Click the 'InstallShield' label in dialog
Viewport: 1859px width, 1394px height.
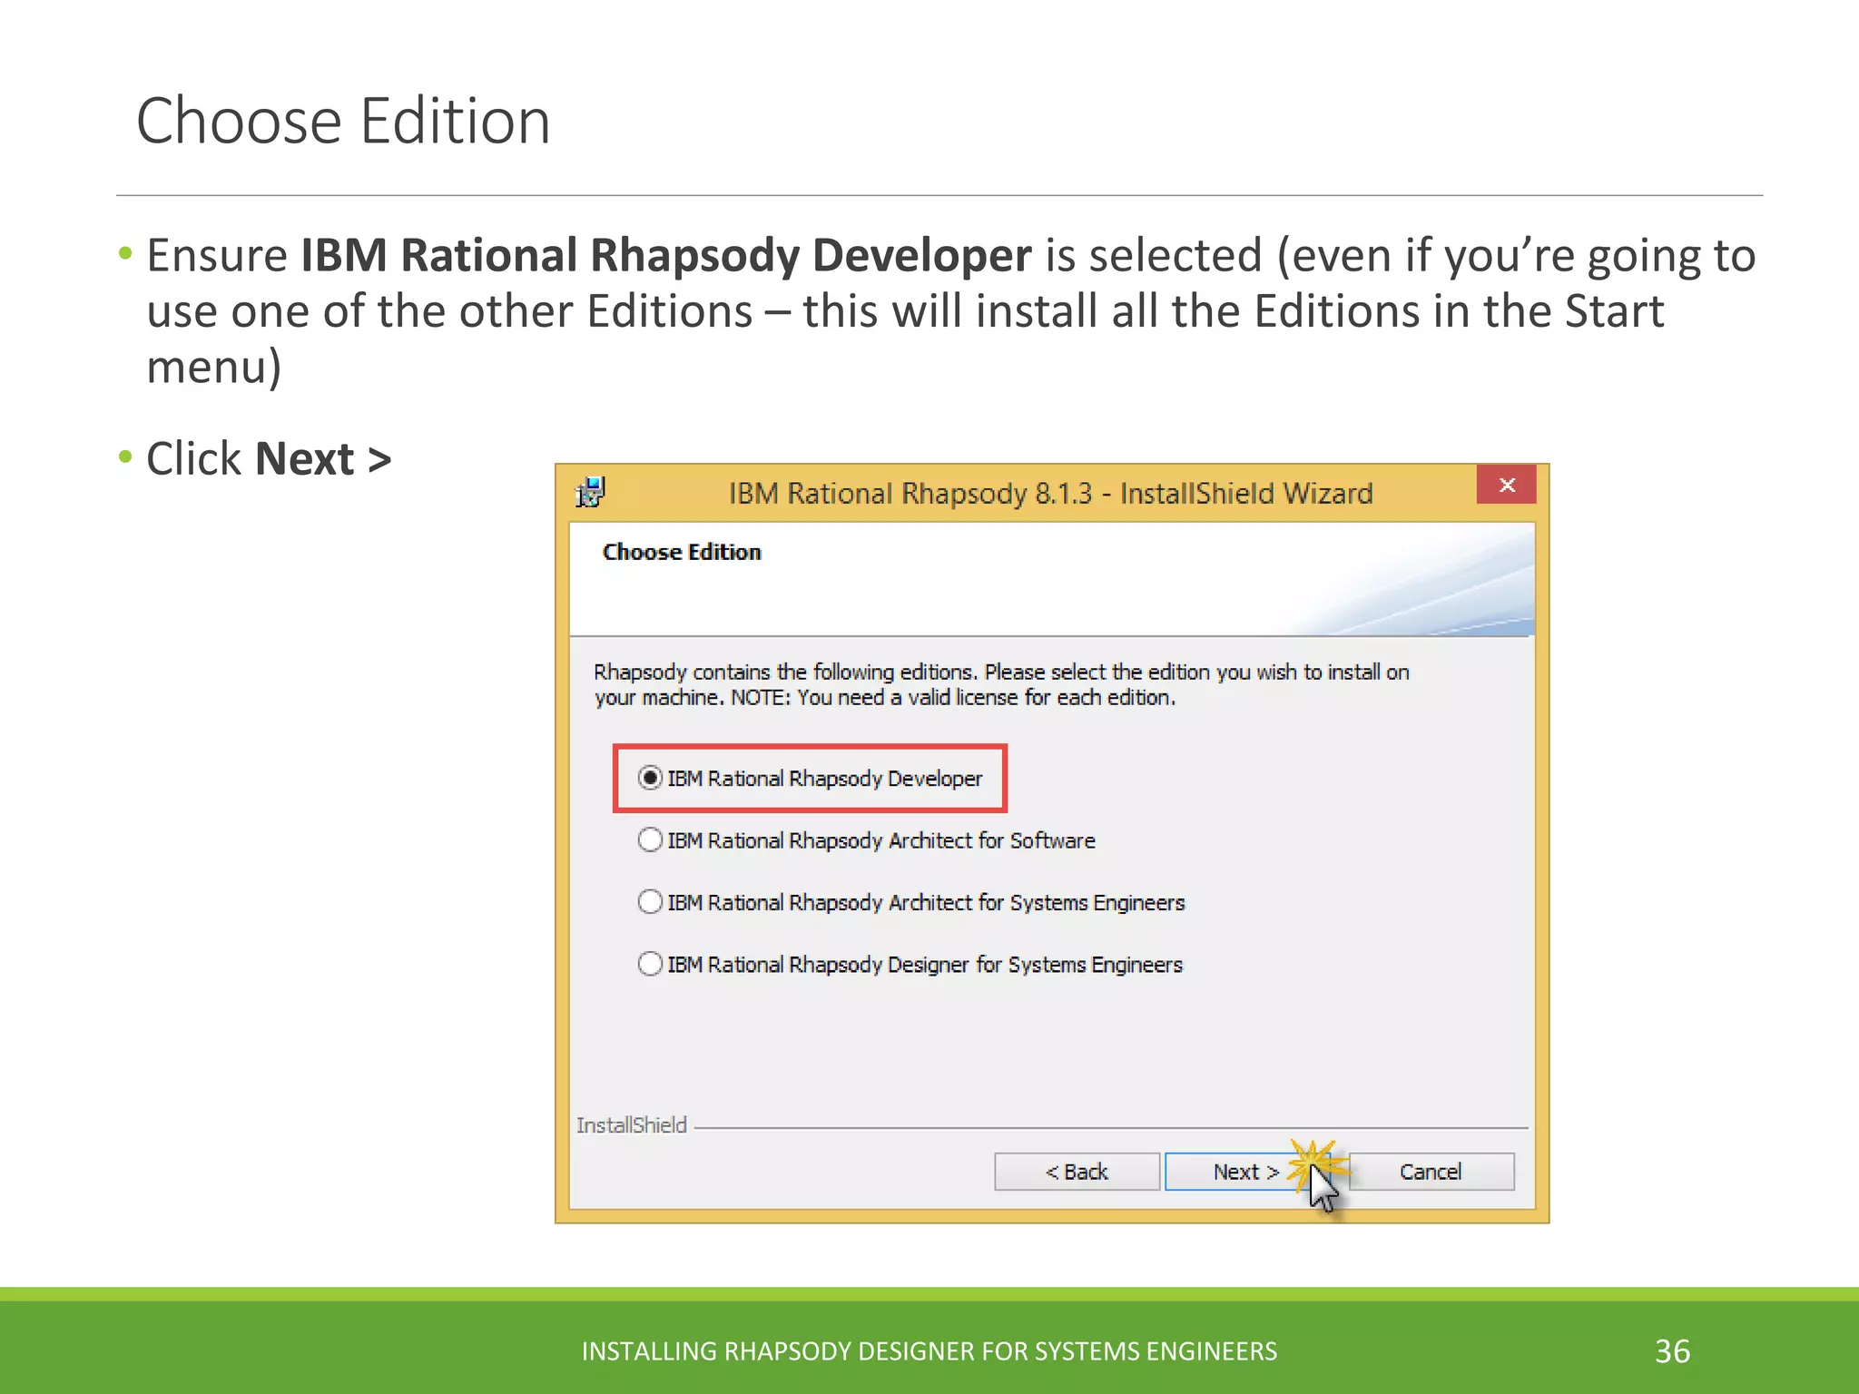[631, 1125]
